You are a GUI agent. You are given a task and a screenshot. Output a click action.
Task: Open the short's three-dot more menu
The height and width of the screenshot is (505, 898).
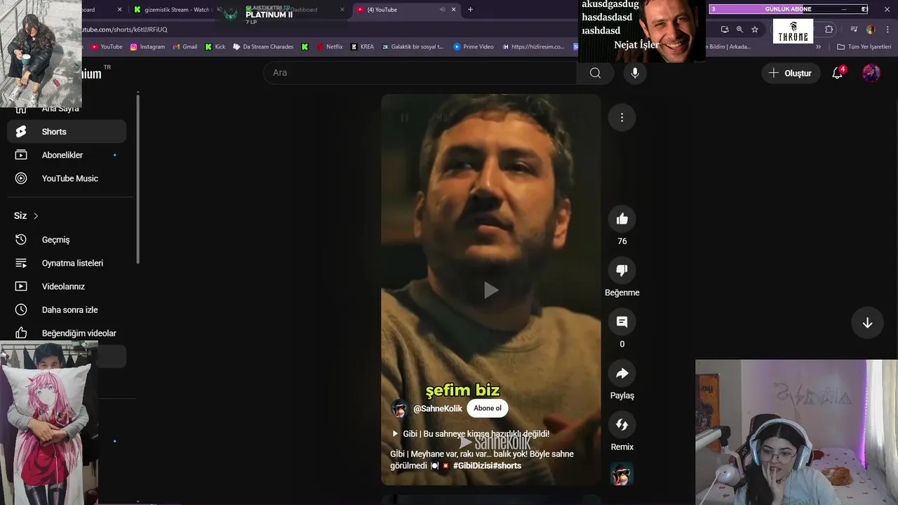point(622,118)
